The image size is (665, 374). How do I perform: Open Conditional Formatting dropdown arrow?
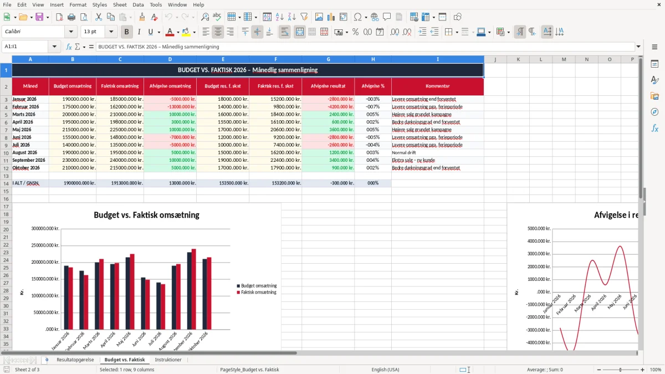click(508, 32)
